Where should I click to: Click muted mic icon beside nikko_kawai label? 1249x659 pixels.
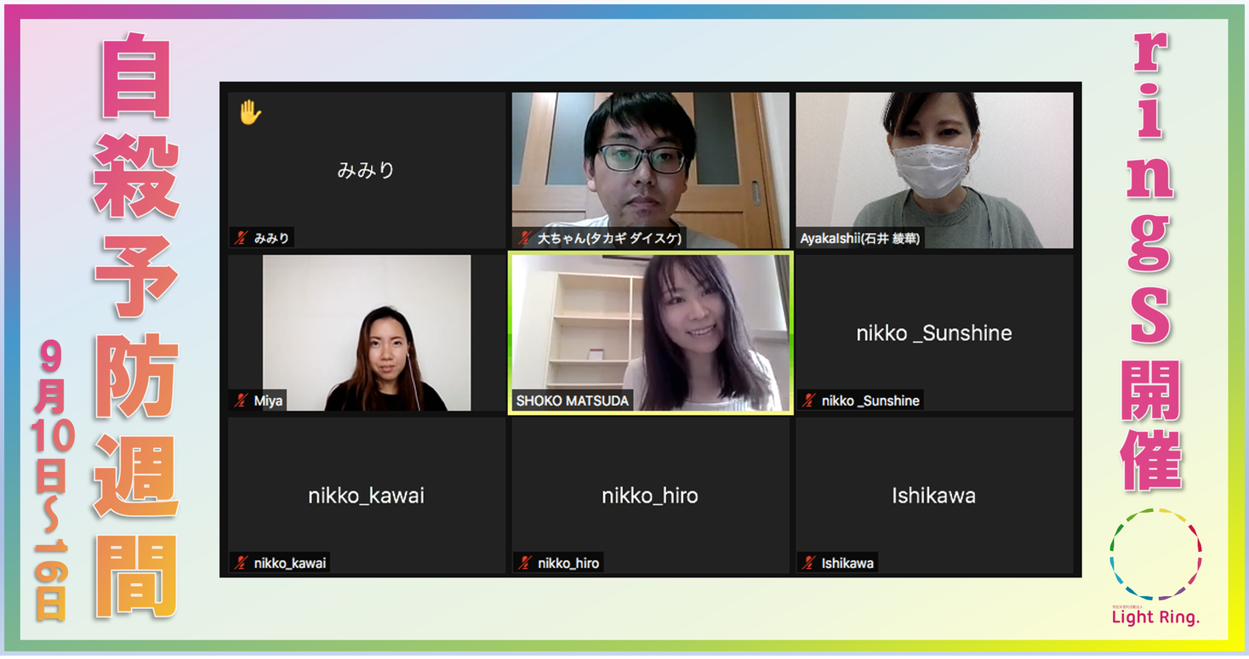point(242,563)
